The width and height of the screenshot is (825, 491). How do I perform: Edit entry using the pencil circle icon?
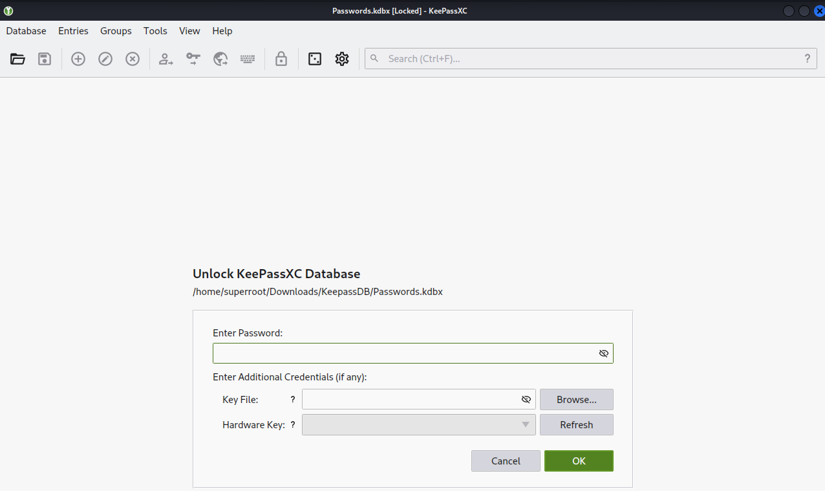(105, 59)
